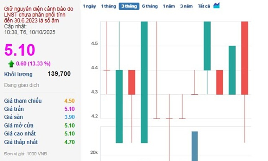
Task: Open the 3 năm time range
Action: pos(186,6)
